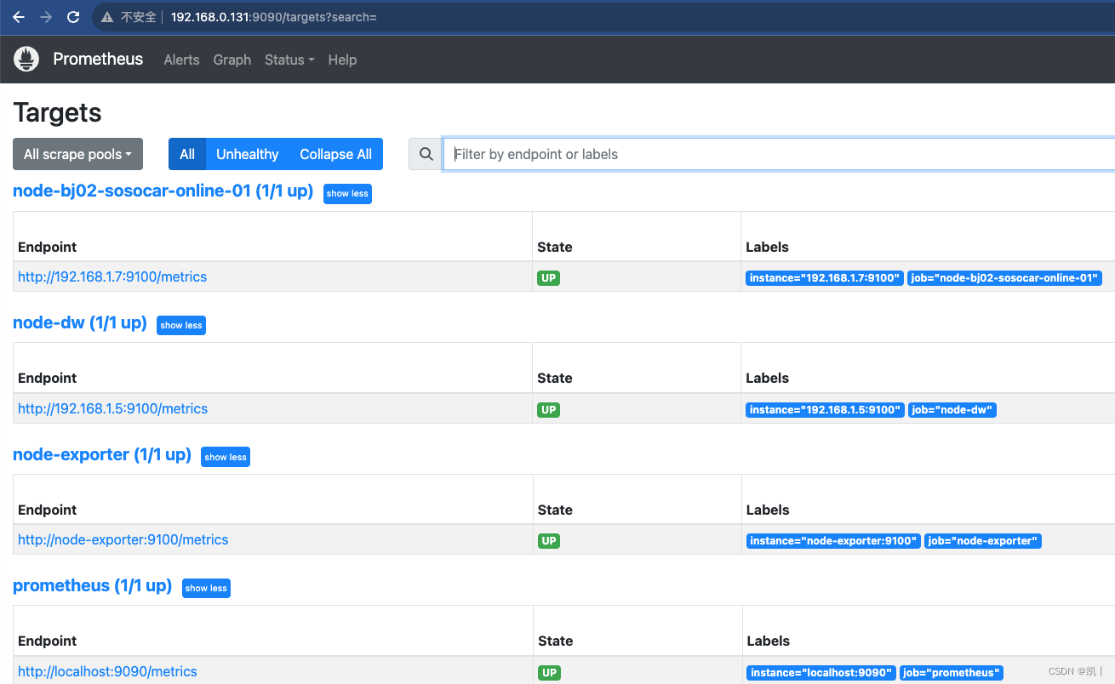Click the instance="node-exporter:9100" label
The width and height of the screenshot is (1115, 684).
[833, 541]
